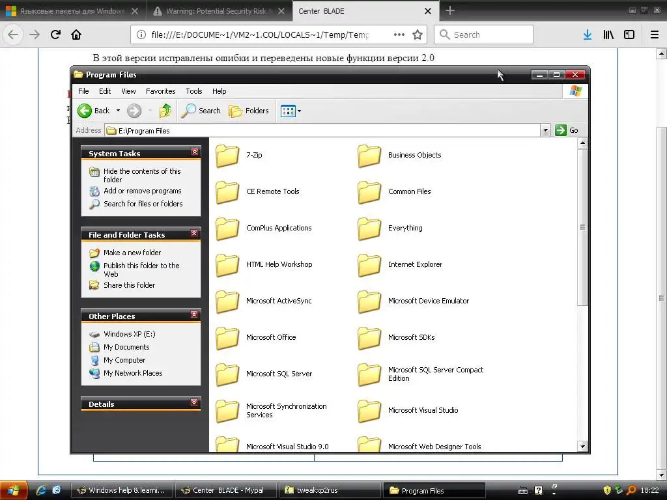This screenshot has width=667, height=500.
Task: Reload the page in Firefox
Action: [x=55, y=35]
